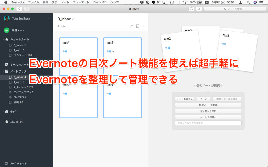The image size is (268, 167).
Task: Click the Notebooks icon in sidebar
Action: pos(7,71)
